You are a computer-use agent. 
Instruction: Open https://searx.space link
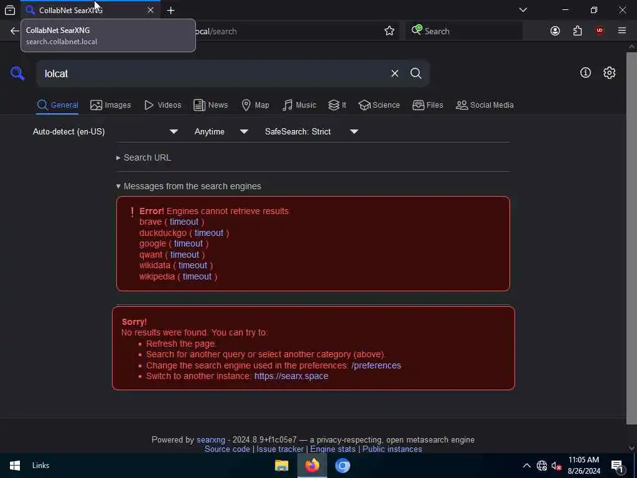click(291, 377)
